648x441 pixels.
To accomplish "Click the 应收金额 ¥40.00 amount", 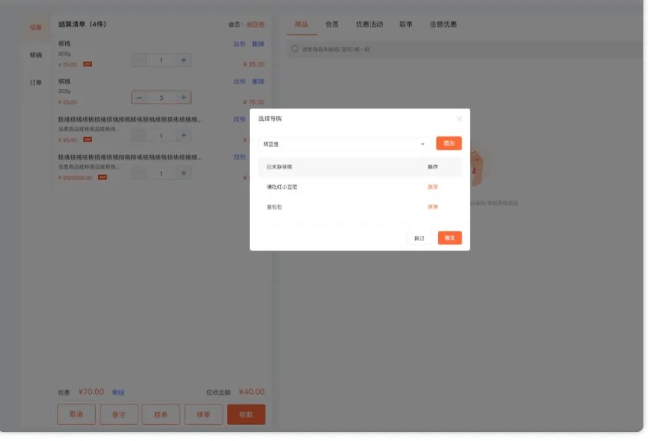I will click(251, 392).
